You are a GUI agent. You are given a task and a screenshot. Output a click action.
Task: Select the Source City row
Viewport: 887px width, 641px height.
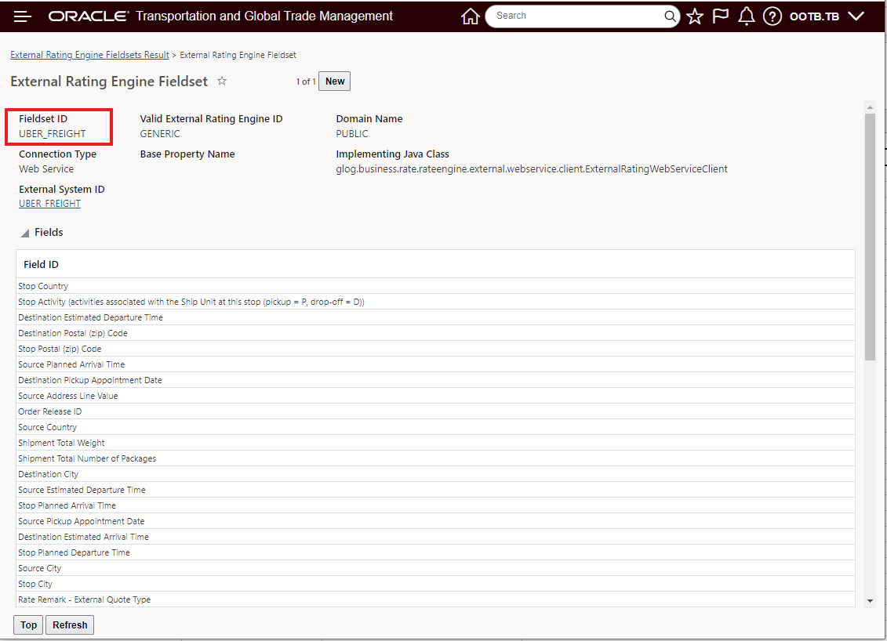(435, 568)
